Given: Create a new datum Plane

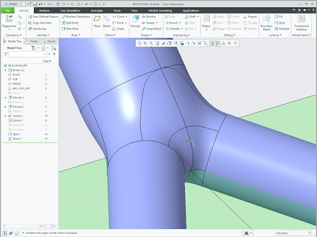Looking at the screenshot, I should pyautogui.click(x=97, y=22).
